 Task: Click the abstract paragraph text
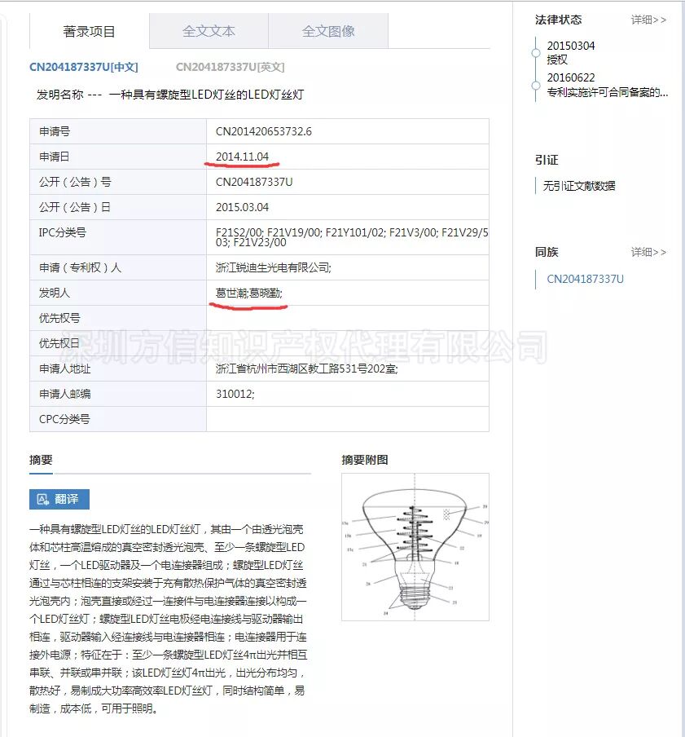168,619
